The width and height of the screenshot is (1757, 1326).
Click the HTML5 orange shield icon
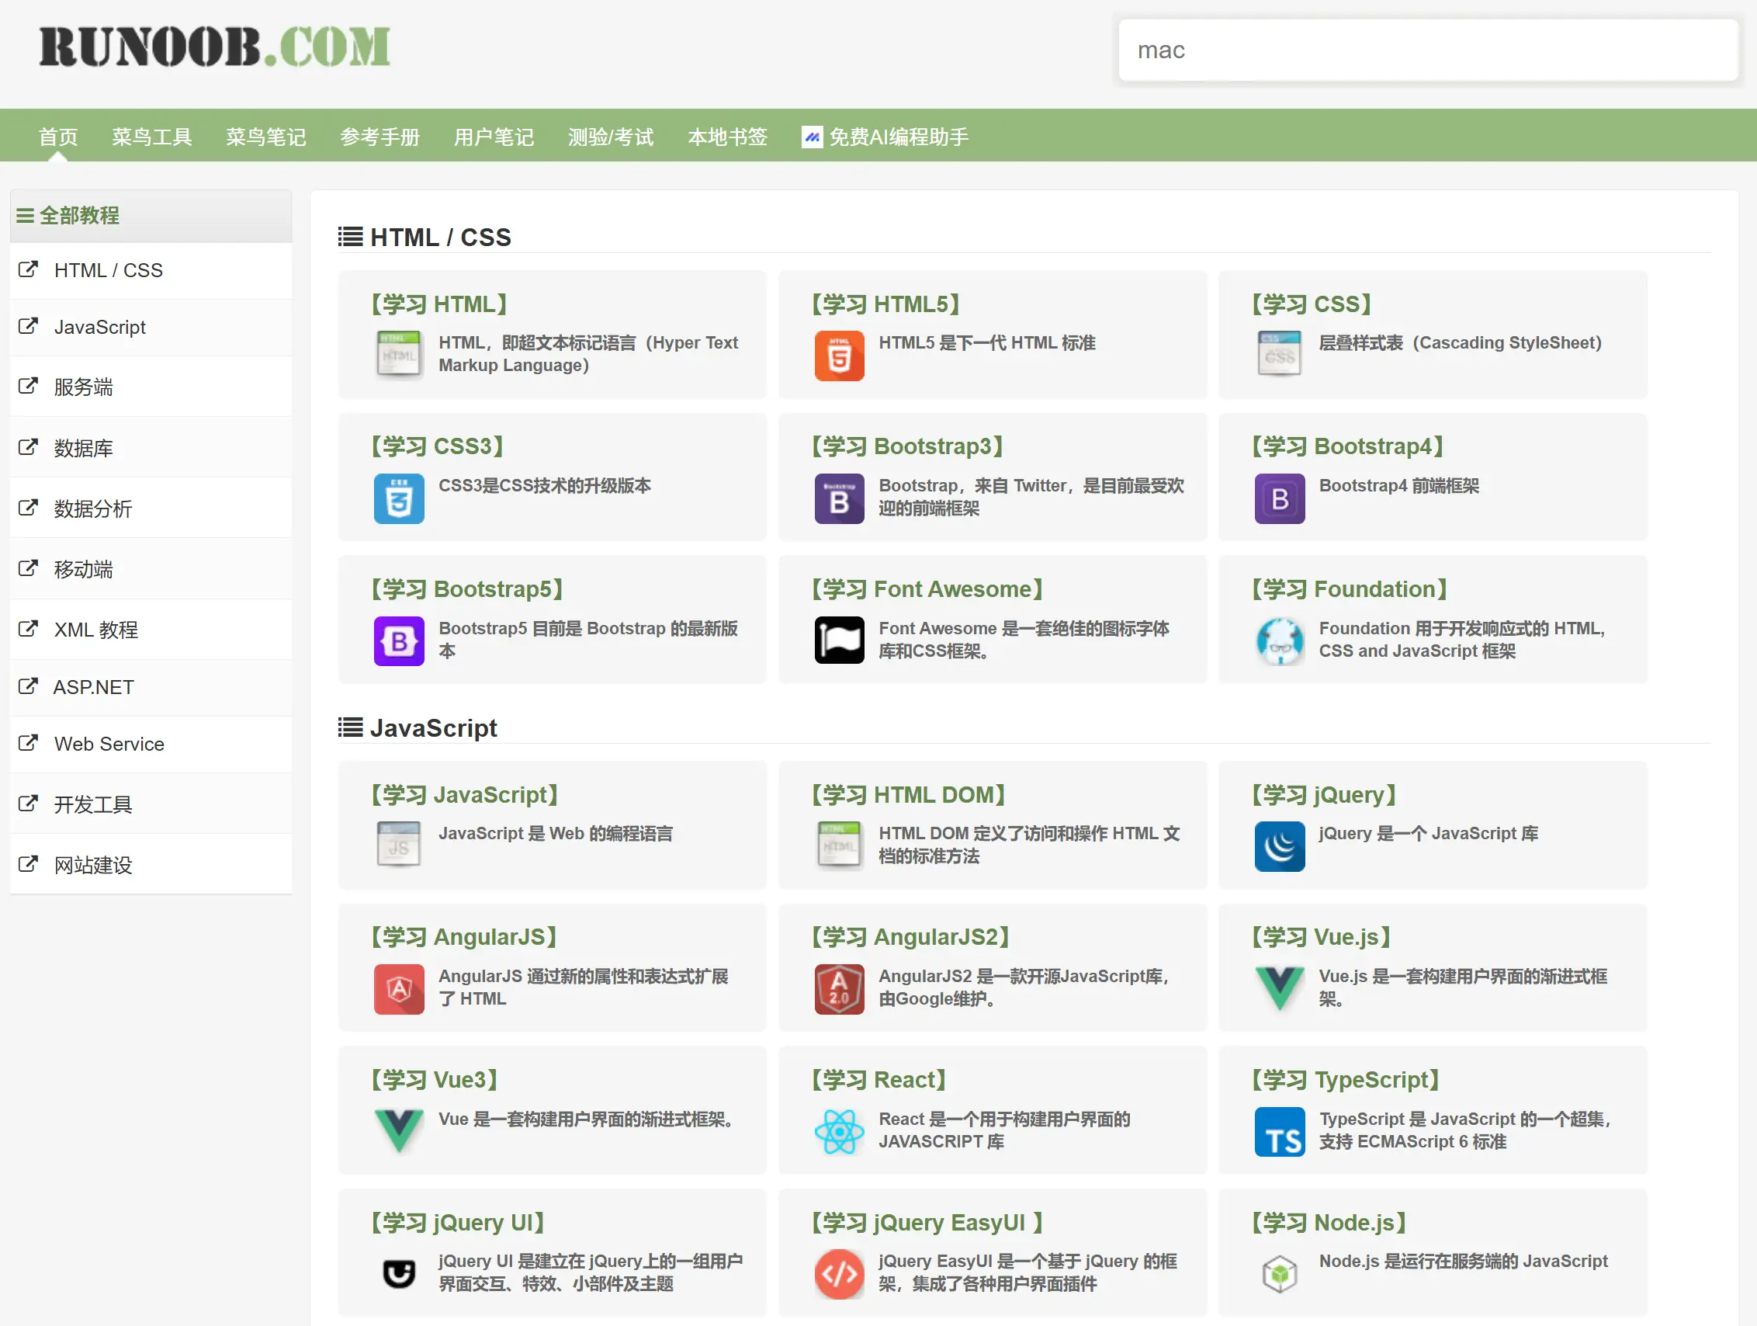(x=839, y=355)
